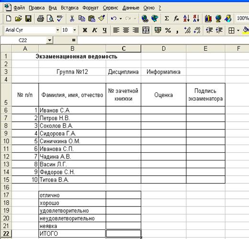The height and width of the screenshot is (239, 249).
Task: Click the Name Box showing C22
Action: [x=23, y=40]
